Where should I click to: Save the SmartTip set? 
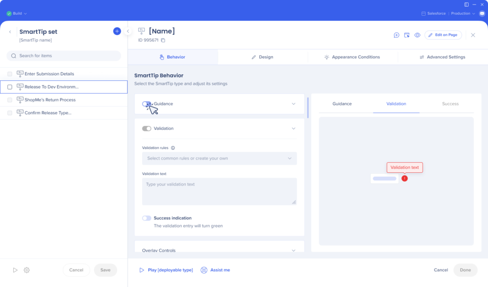[x=105, y=270]
